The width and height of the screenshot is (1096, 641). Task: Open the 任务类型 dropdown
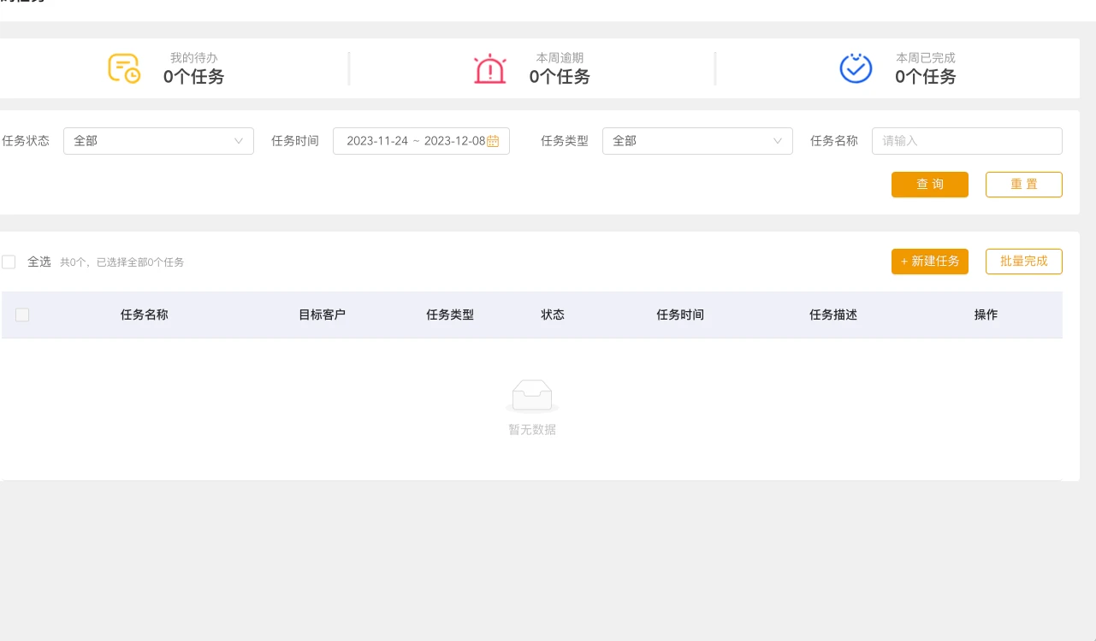click(697, 141)
